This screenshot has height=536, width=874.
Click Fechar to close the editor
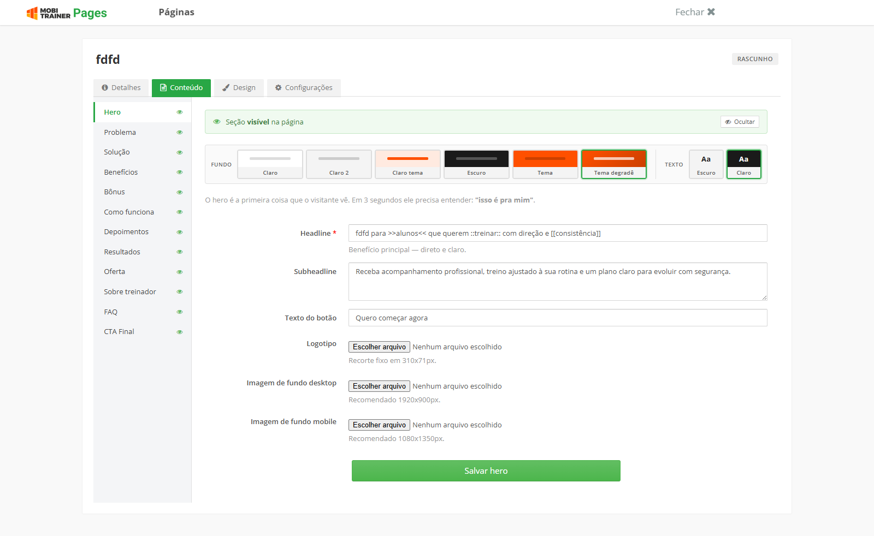(x=695, y=12)
